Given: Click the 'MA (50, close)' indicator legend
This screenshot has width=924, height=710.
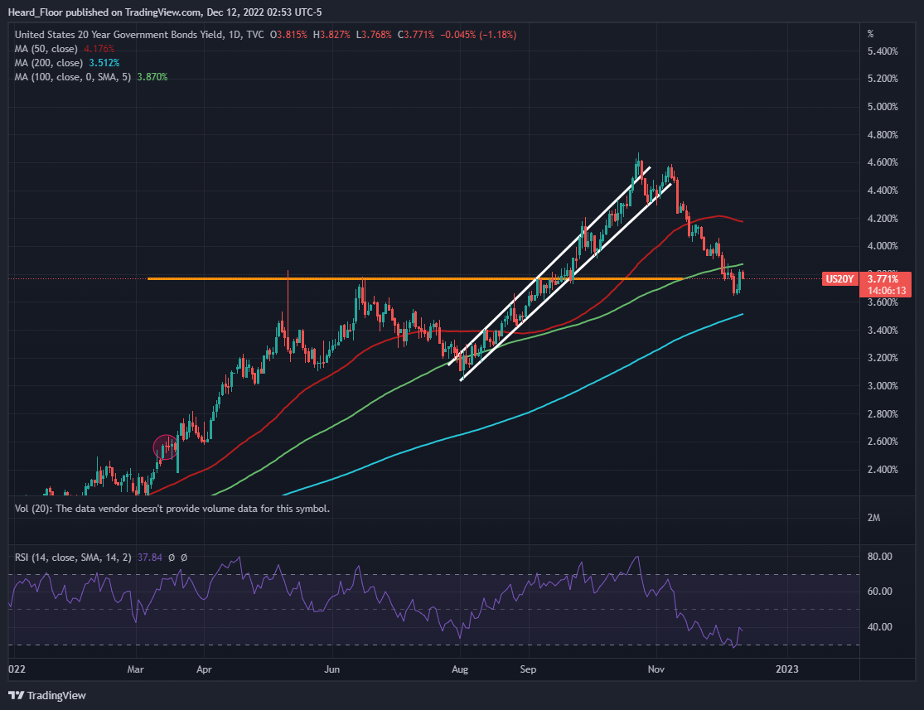Looking at the screenshot, I should click(46, 49).
